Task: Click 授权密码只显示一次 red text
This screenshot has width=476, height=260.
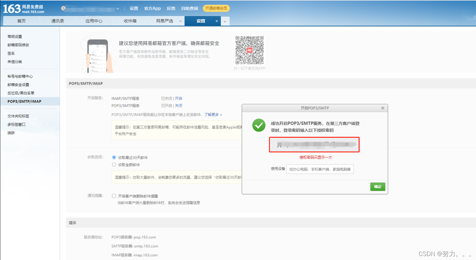Action: 315,157
